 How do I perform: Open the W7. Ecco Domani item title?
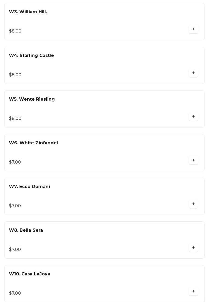point(30,187)
